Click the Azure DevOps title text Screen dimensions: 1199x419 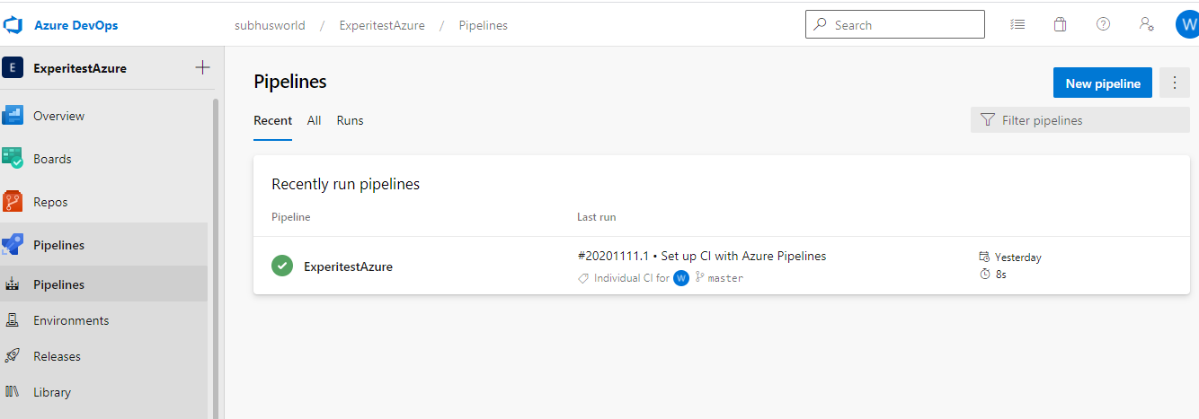point(75,25)
